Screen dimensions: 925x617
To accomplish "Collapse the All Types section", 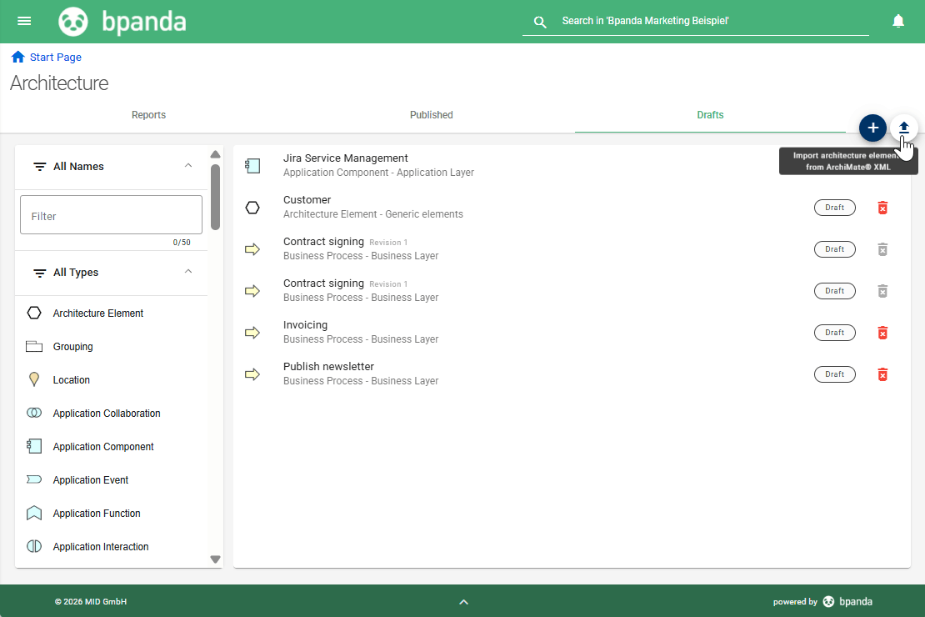I will [x=188, y=272].
